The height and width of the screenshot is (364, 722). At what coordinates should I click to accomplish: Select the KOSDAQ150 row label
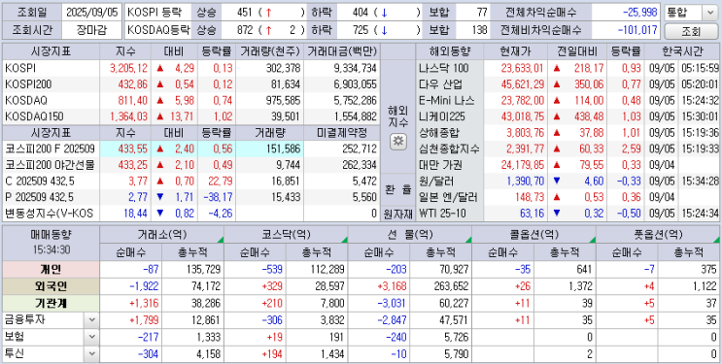(x=35, y=116)
